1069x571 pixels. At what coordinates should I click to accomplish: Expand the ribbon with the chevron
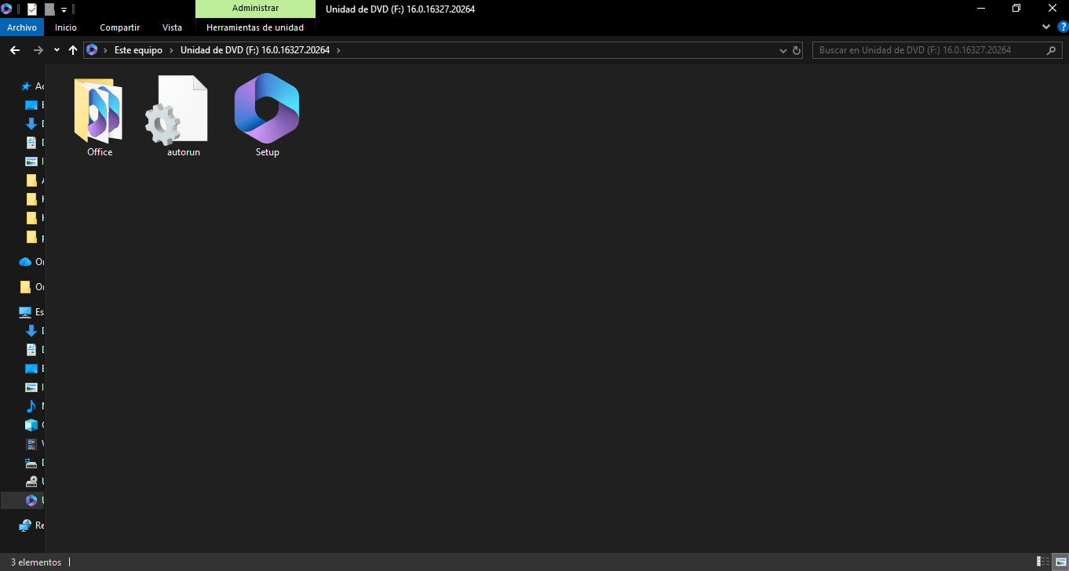[1045, 27]
